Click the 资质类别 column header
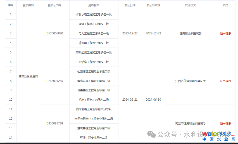238x144 pixels. 28,5
